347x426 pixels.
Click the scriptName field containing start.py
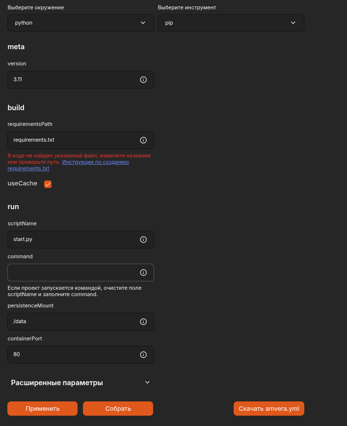pyautogui.click(x=81, y=240)
